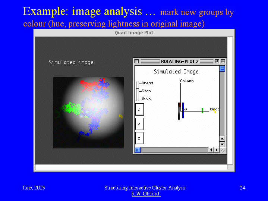268x201 pixels.
Task: Click the horizontal scrollbar right arrow
Action: coord(216,150)
